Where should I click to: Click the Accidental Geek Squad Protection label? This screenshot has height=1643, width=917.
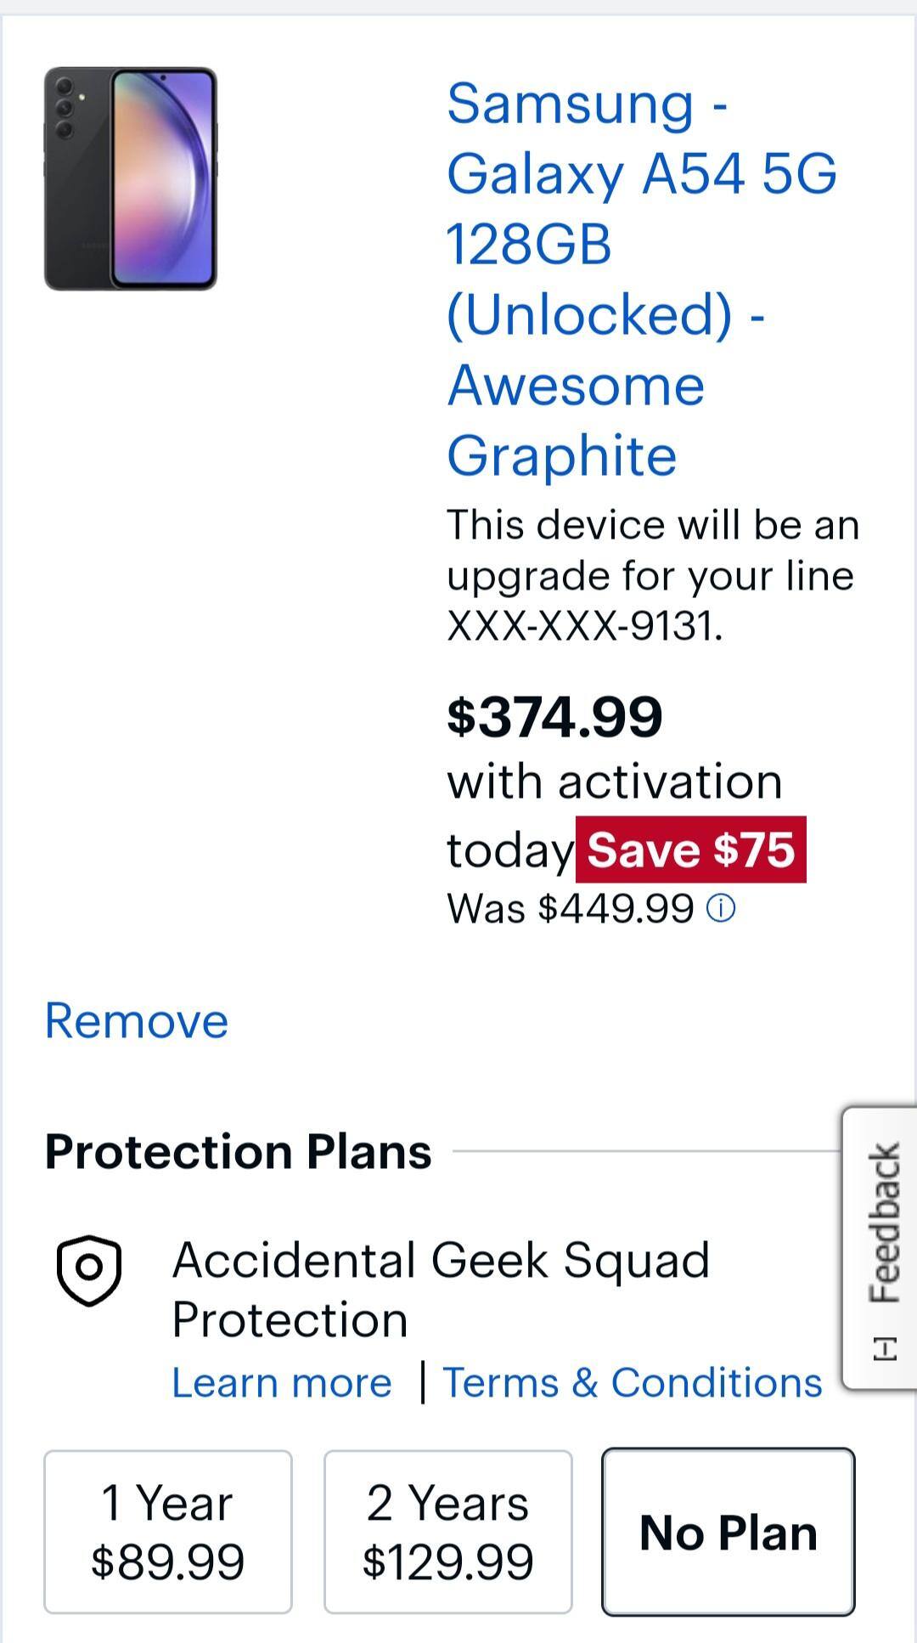[x=441, y=1289]
